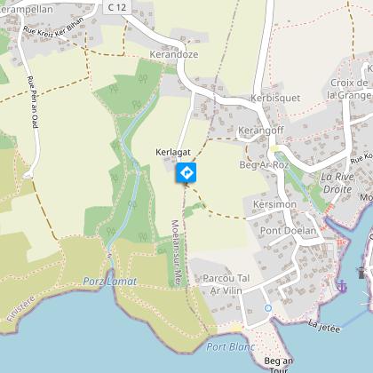The width and height of the screenshot is (373, 373).
Task: Select the Rue Kreiz Ker Bihan street label
Action: click(54, 29)
